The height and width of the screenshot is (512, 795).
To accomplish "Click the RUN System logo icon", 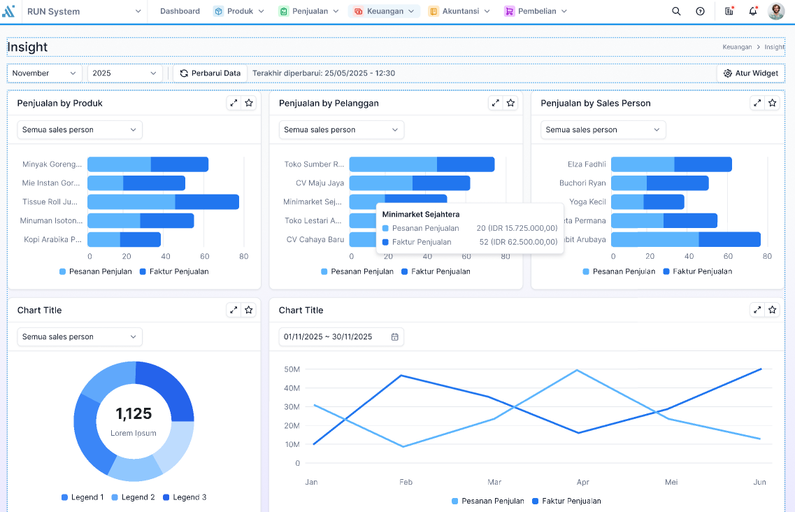I will [x=8, y=11].
